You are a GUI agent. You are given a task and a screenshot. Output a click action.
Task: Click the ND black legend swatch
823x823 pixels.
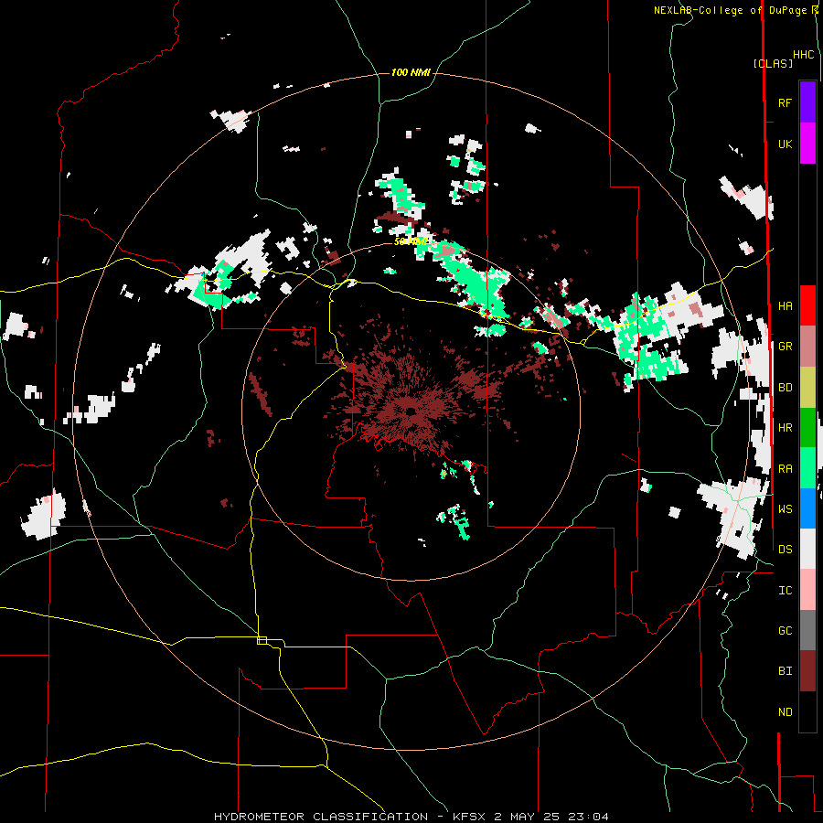(807, 711)
